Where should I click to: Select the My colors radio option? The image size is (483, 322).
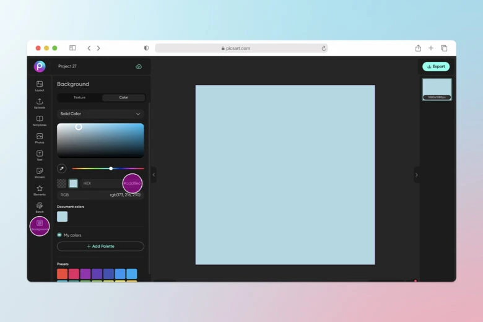click(59, 235)
